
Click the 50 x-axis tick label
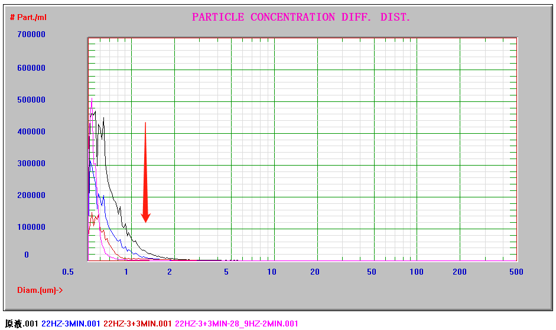pos(371,272)
